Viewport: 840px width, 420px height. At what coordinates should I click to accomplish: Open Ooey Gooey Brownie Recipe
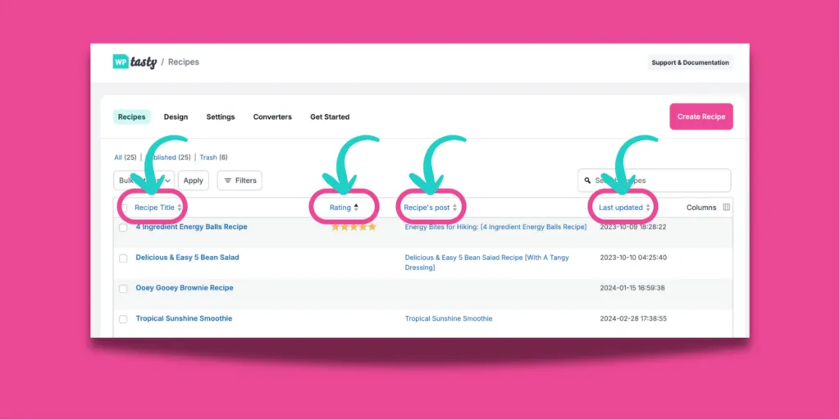[x=185, y=288]
